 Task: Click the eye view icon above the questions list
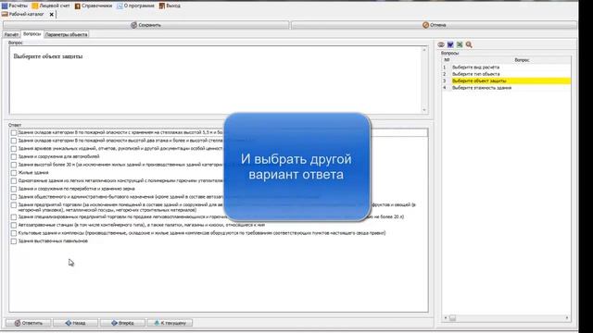tap(441, 44)
